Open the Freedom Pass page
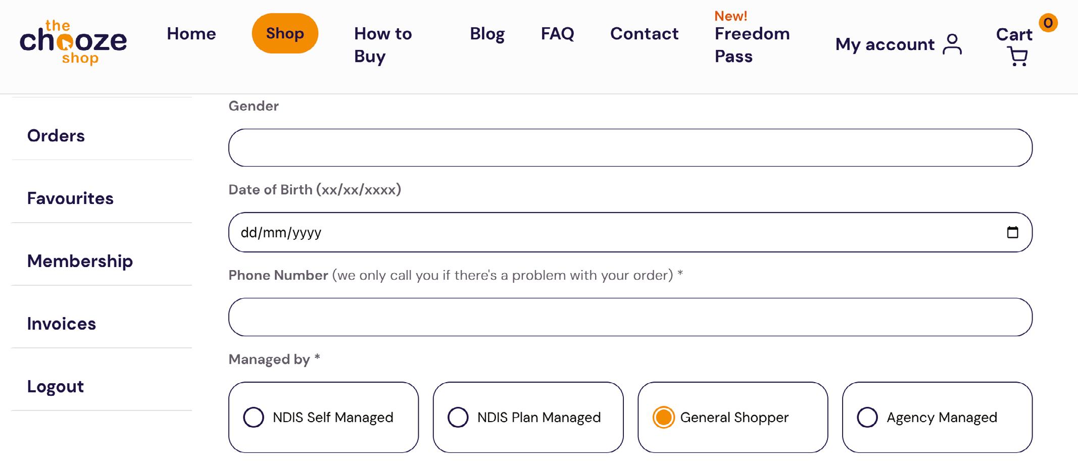Screen dimensions: 1078x468 coord(752,44)
